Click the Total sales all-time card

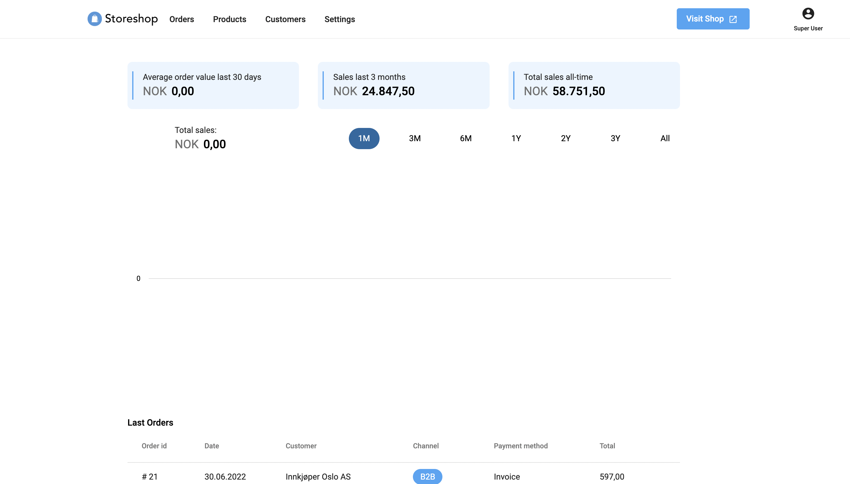pyautogui.click(x=594, y=85)
